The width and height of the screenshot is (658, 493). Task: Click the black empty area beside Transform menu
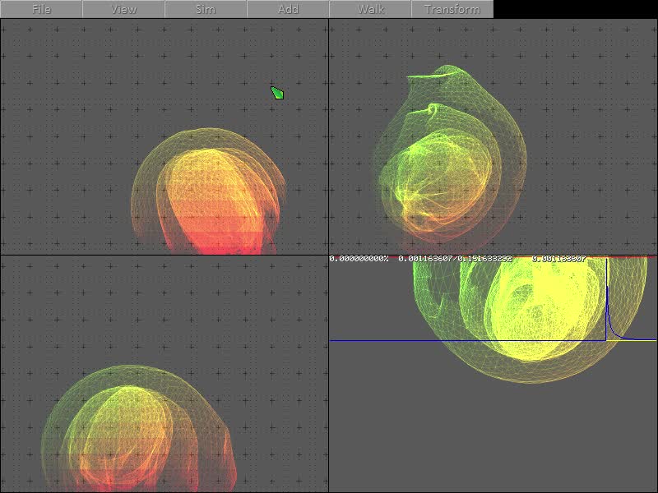click(576, 9)
